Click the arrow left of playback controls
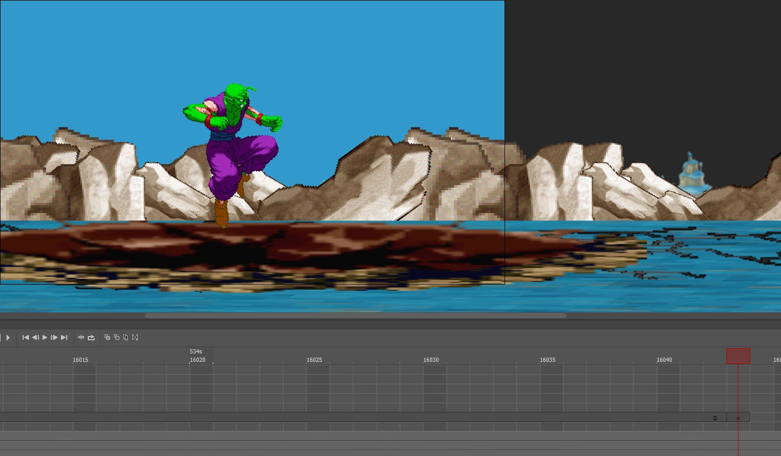 pos(8,338)
